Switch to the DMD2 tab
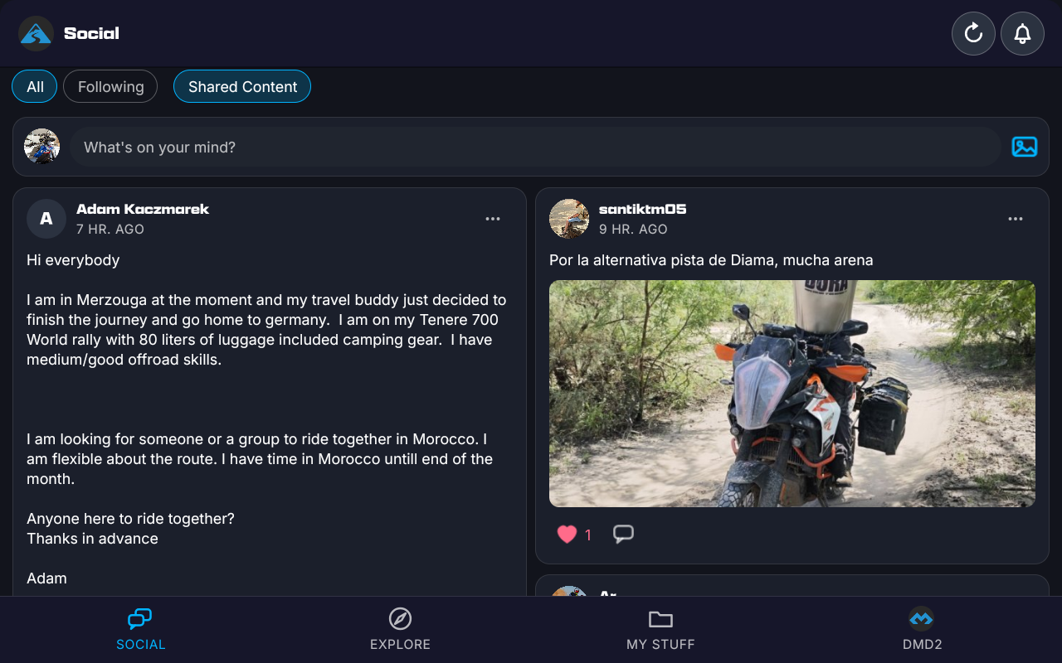 click(922, 629)
